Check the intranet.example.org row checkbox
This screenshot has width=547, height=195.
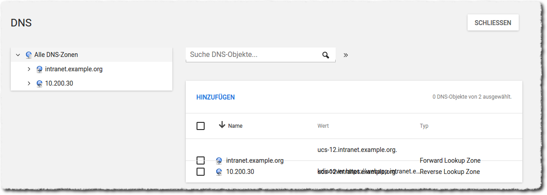201,160
